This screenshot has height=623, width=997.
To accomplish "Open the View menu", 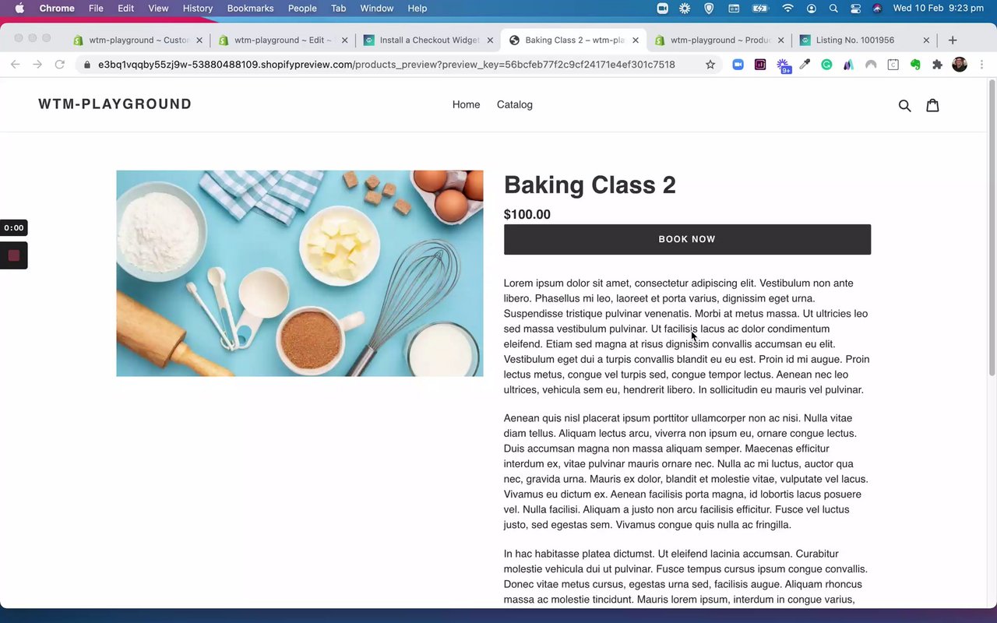I will pyautogui.click(x=158, y=9).
